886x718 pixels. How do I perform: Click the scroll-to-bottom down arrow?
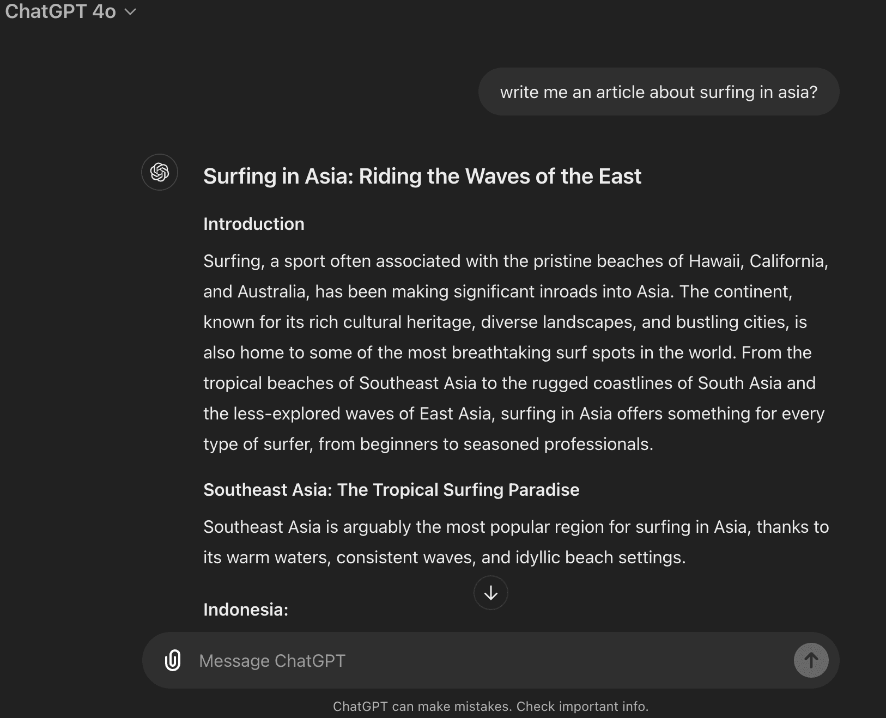coord(490,593)
